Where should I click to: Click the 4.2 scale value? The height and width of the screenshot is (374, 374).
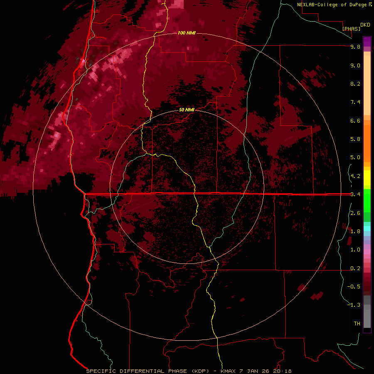click(355, 176)
